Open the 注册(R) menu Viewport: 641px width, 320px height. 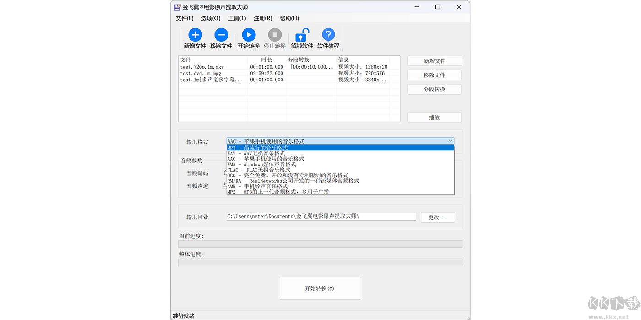[262, 18]
